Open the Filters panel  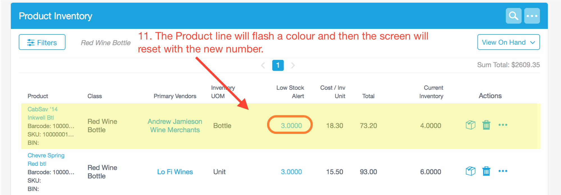pyautogui.click(x=42, y=42)
